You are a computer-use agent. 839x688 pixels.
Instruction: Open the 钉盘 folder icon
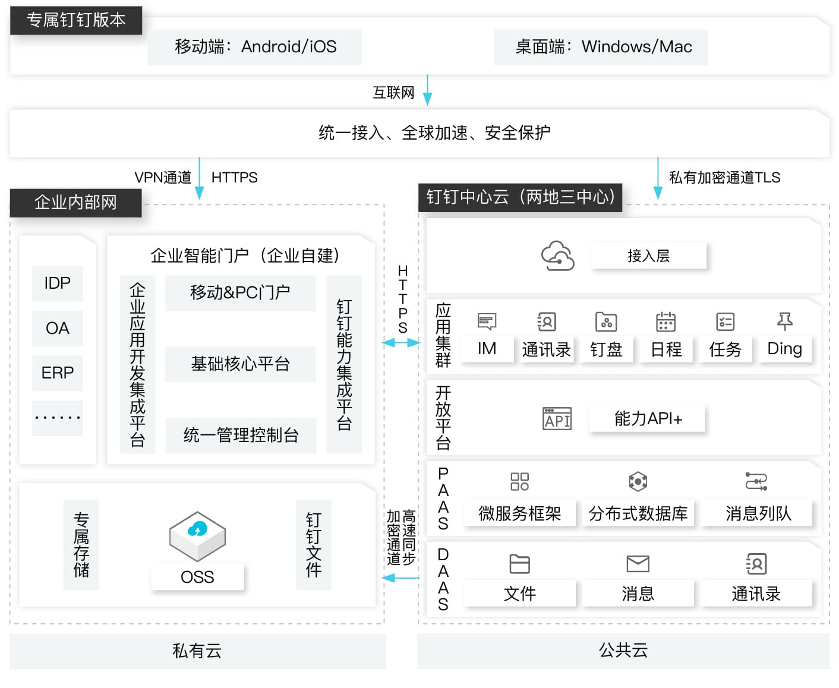pos(606,321)
